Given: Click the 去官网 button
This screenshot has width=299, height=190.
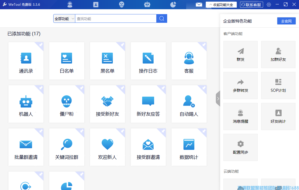Looking at the screenshot, I should click(286, 21).
